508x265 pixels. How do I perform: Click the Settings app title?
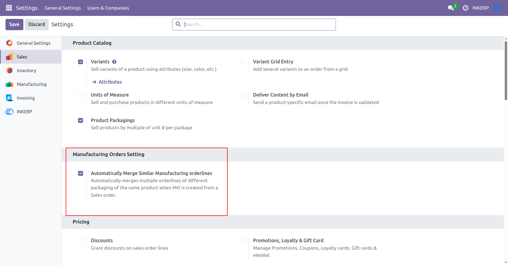27,8
